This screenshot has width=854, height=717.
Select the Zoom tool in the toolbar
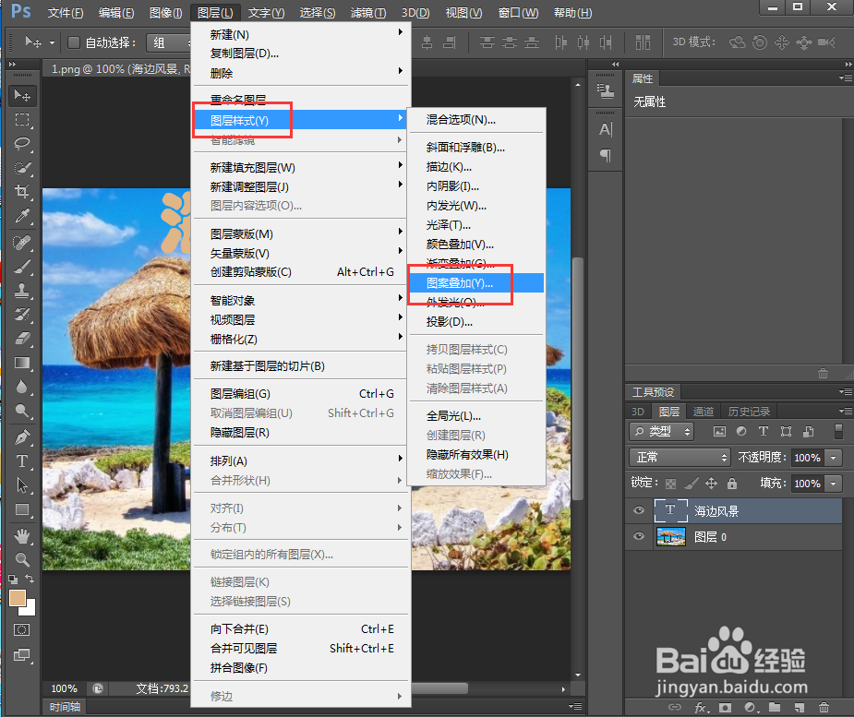click(x=22, y=558)
